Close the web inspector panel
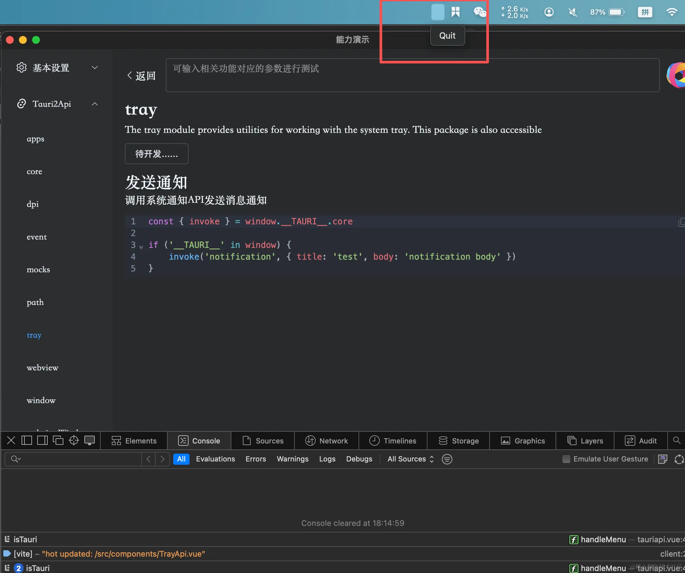 [11, 441]
